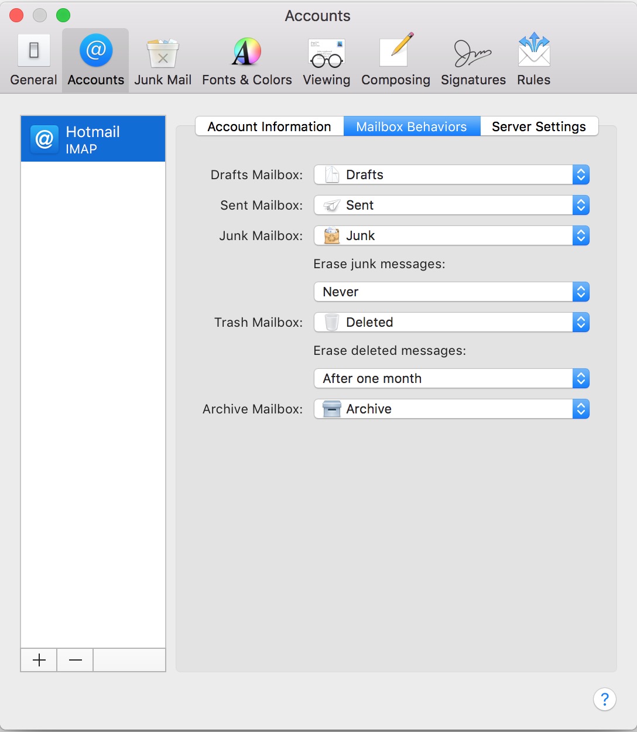Screen dimensions: 637x732
Task: Click the Sent Mailbox label
Action: coord(261,205)
